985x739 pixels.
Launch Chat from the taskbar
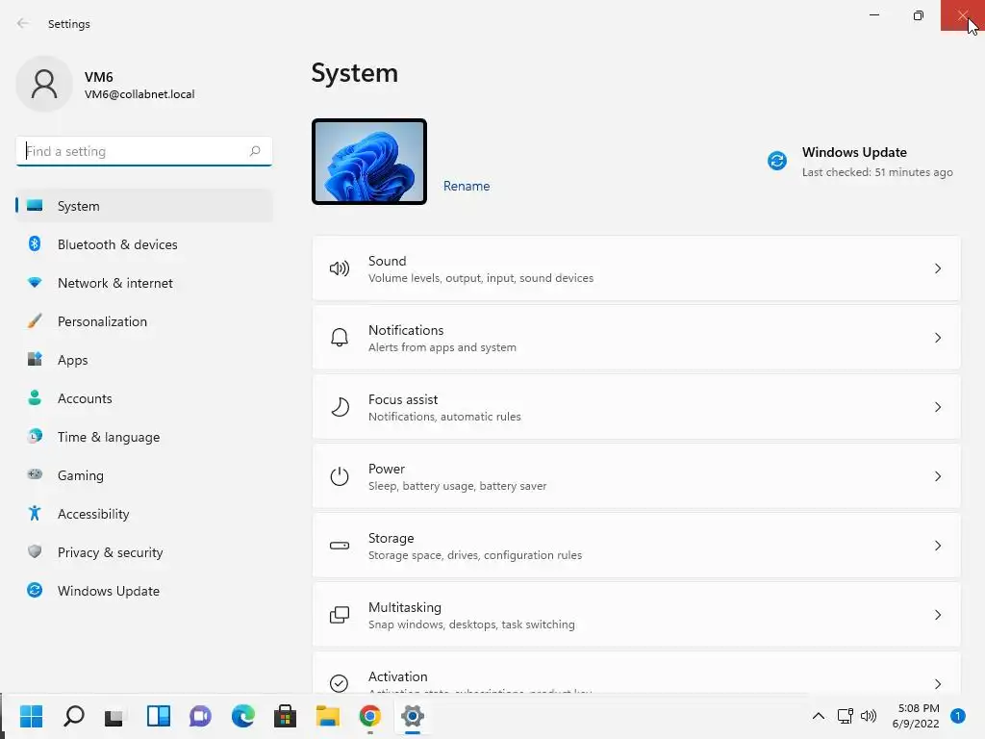(200, 716)
